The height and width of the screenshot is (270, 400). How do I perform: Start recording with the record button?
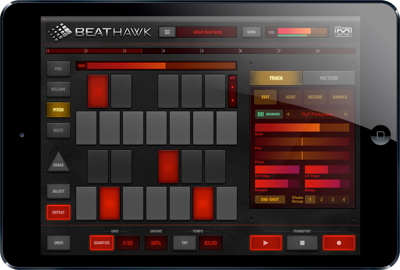tap(339, 243)
